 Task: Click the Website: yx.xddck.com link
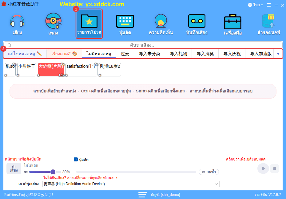92,4
